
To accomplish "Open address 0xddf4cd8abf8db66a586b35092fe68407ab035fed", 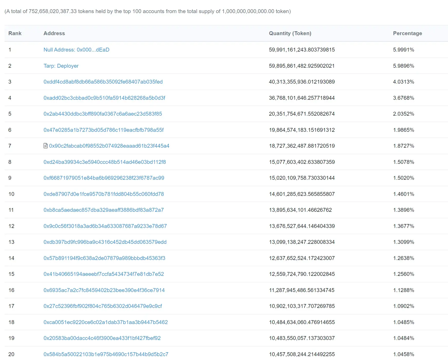I will 103,82.
